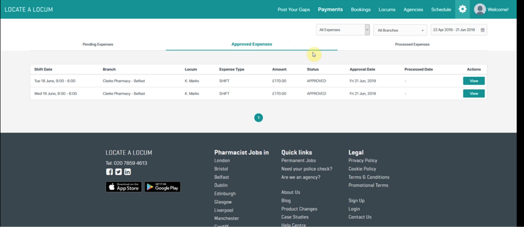Open the Promotional Terms link
The height and width of the screenshot is (227, 524).
pos(368,185)
